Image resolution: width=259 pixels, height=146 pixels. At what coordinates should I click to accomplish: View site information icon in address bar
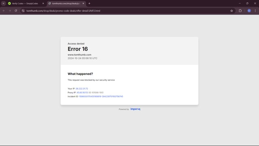(23, 11)
